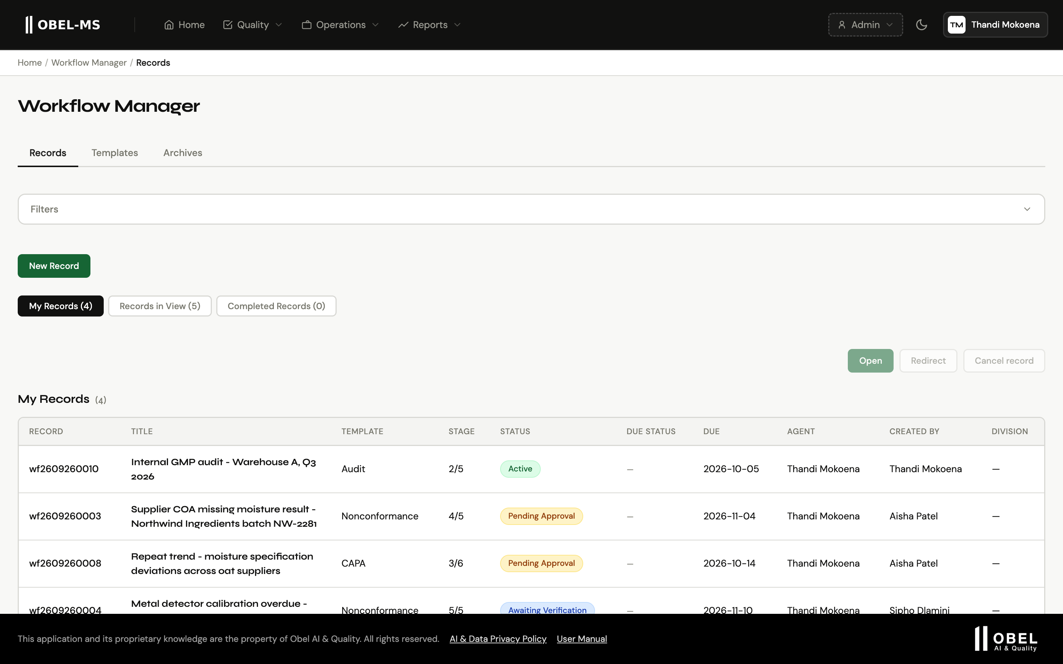1063x664 pixels.
Task: Switch to the Archives tab
Action: (x=183, y=153)
